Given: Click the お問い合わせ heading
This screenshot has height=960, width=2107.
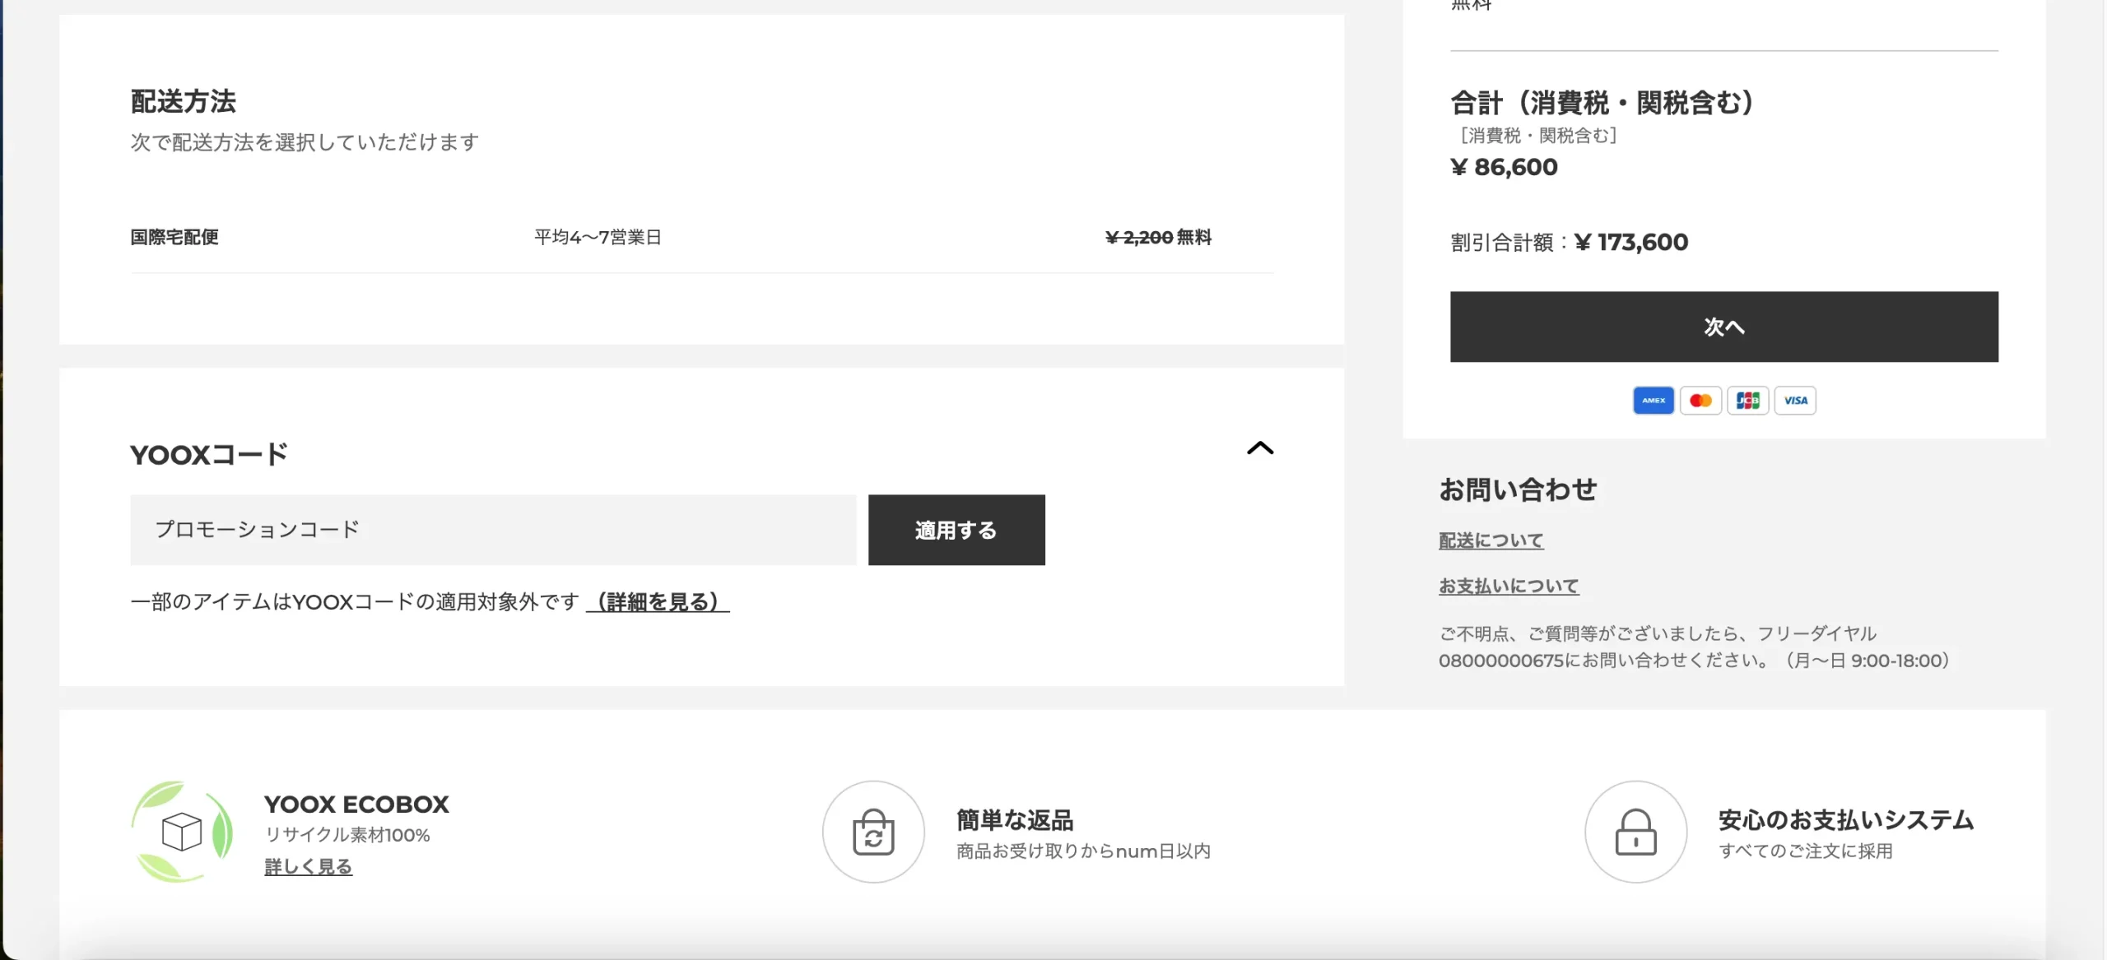Looking at the screenshot, I should coord(1518,489).
